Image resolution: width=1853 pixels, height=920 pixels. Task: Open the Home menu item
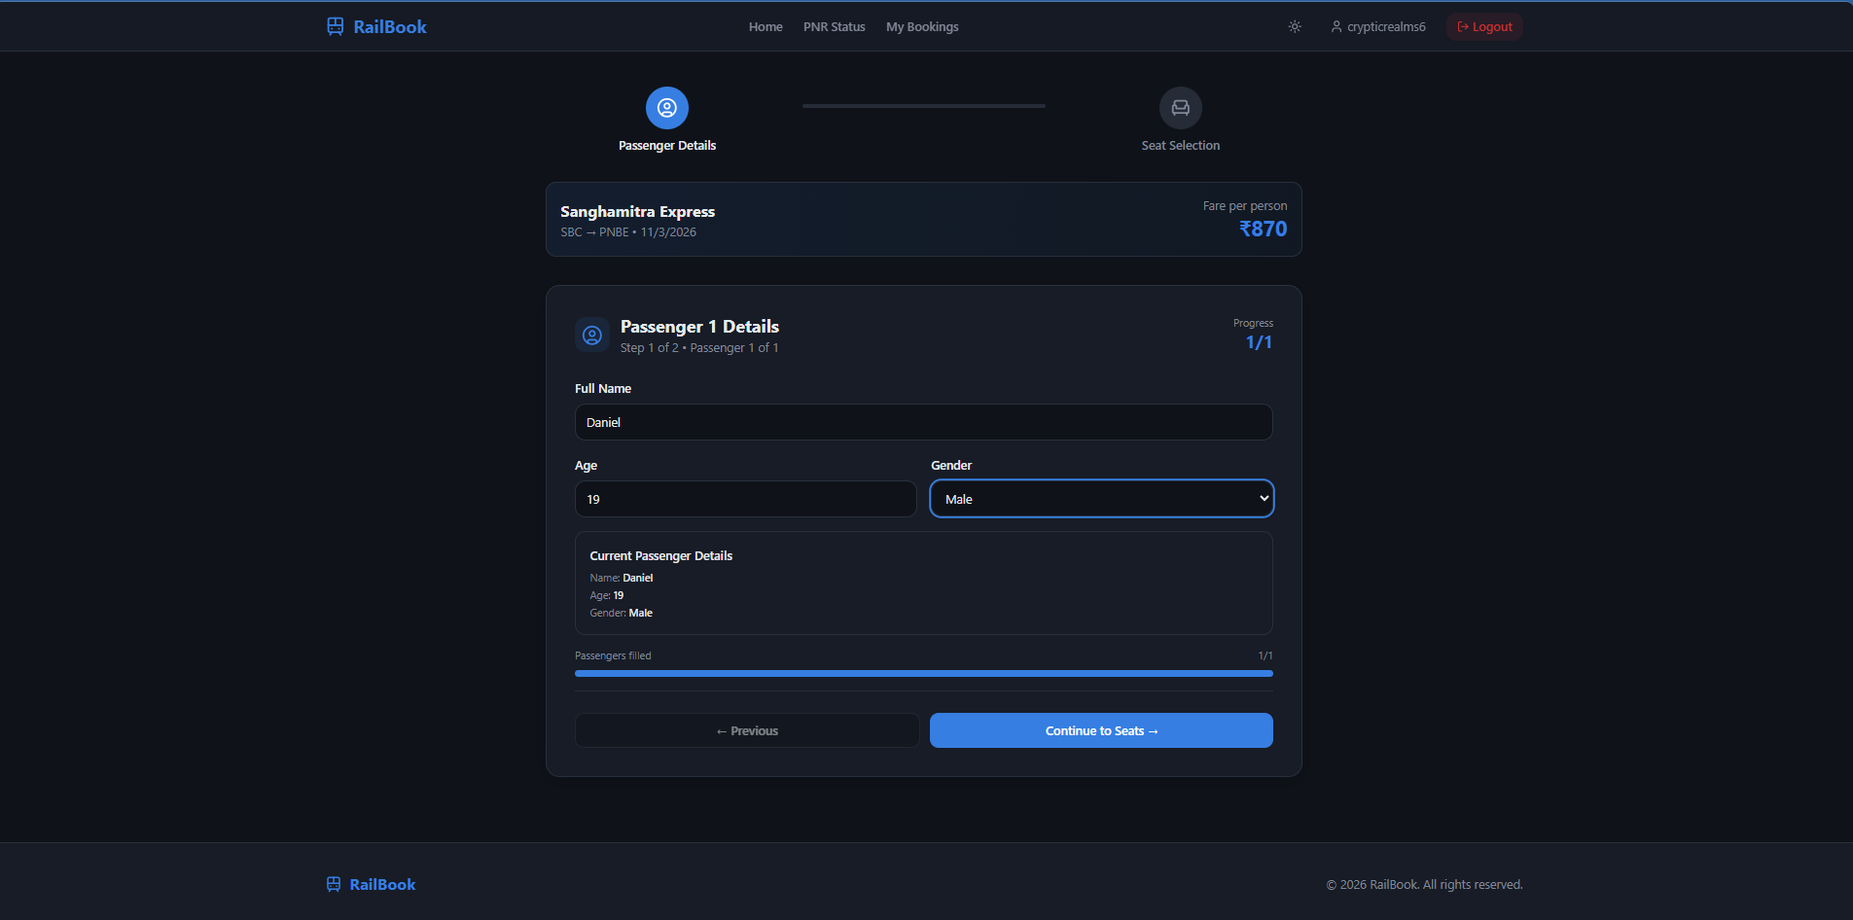(x=766, y=26)
